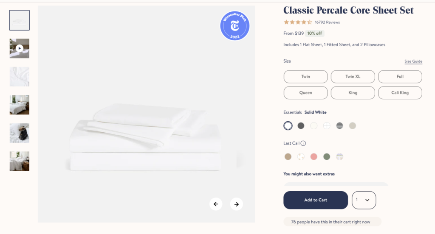
Task: Select the striped pattern swatch
Action: click(339, 125)
